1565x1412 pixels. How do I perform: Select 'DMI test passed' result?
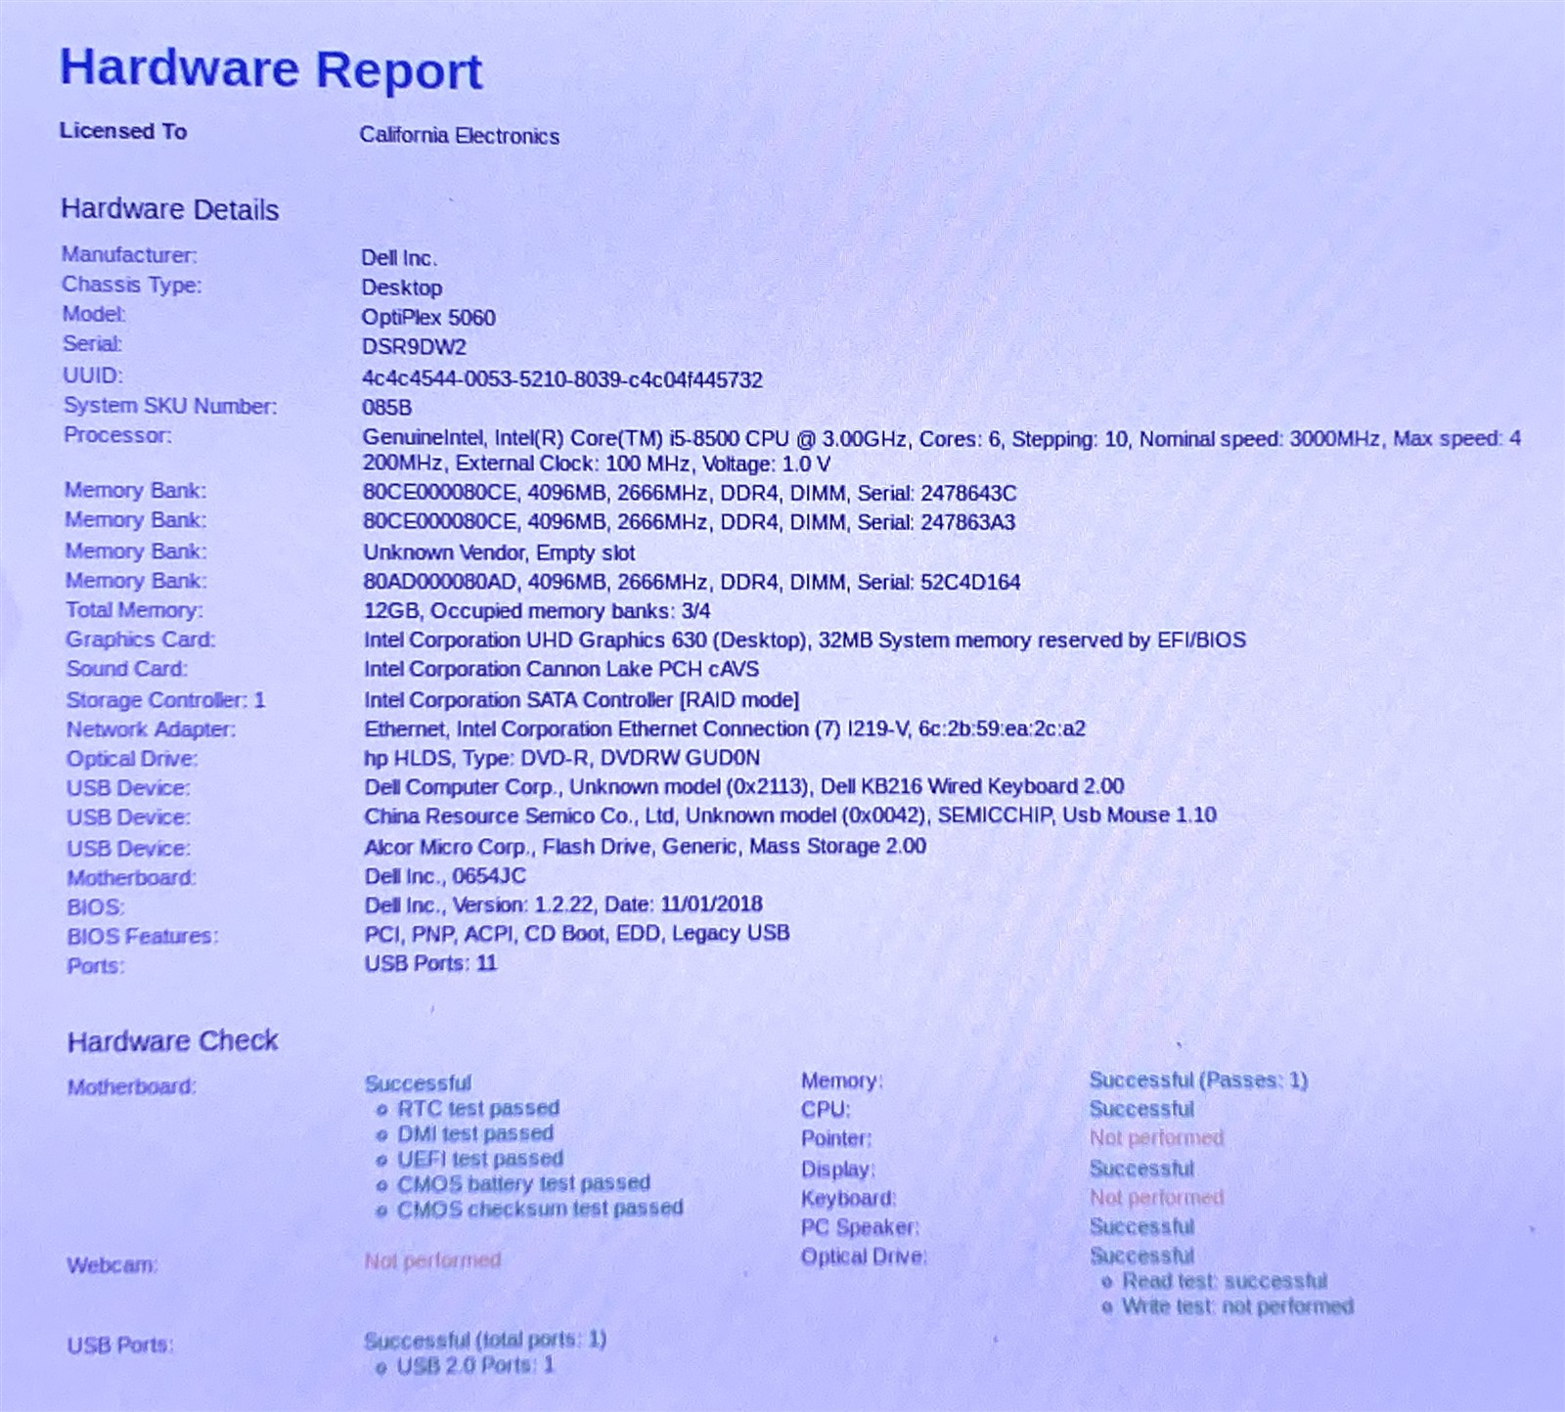(475, 1133)
